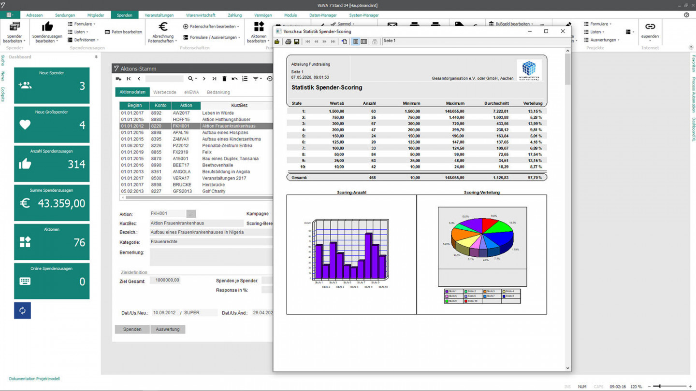Image resolution: width=696 pixels, height=391 pixels.
Task: Click the numbered list icon in Aktions-Stamm
Action: tap(245, 79)
